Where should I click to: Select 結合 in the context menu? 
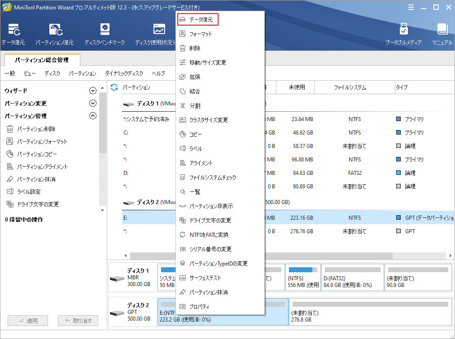pos(220,91)
